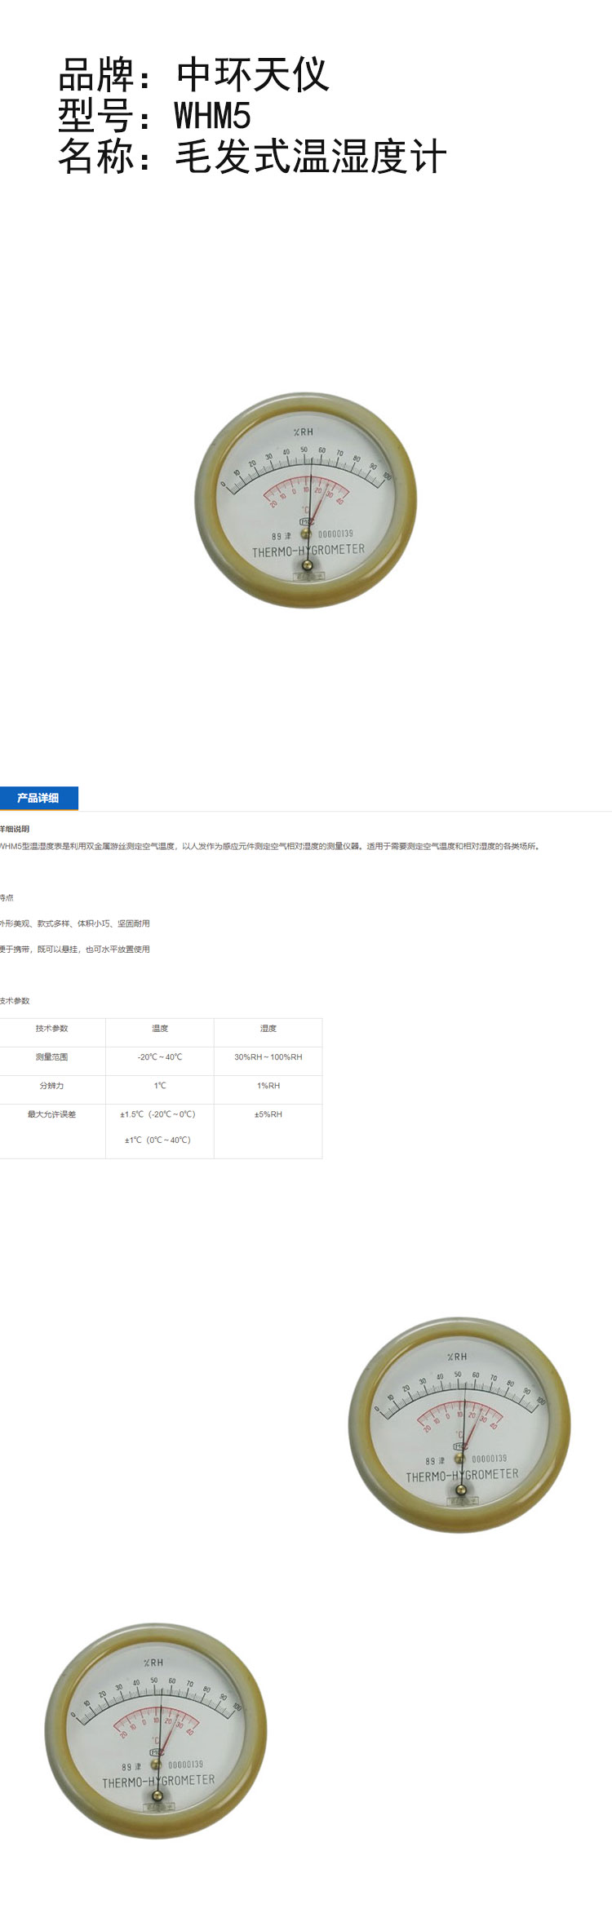This screenshot has width=612, height=1913.
Task: Click the 技术参数 heading above the table
Action: point(15,1000)
